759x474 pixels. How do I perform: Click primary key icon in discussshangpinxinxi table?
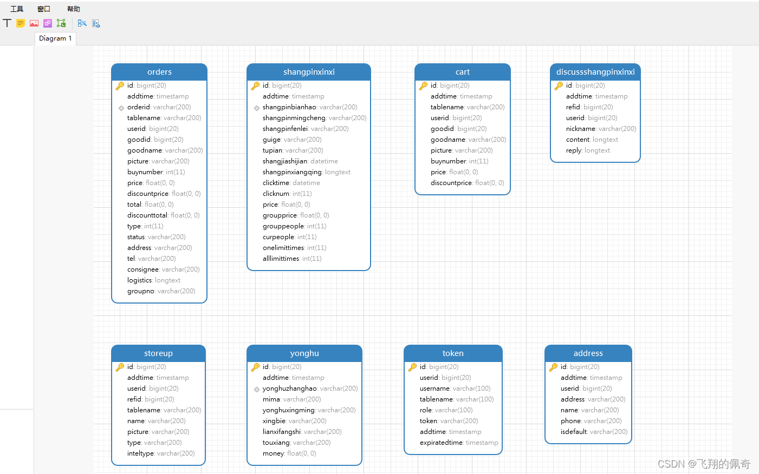pyautogui.click(x=559, y=85)
